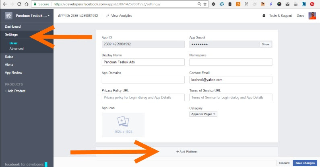Image resolution: width=320 pixels, height=167 pixels.
Task: Open Basic settings sub-item
Action: [13, 43]
